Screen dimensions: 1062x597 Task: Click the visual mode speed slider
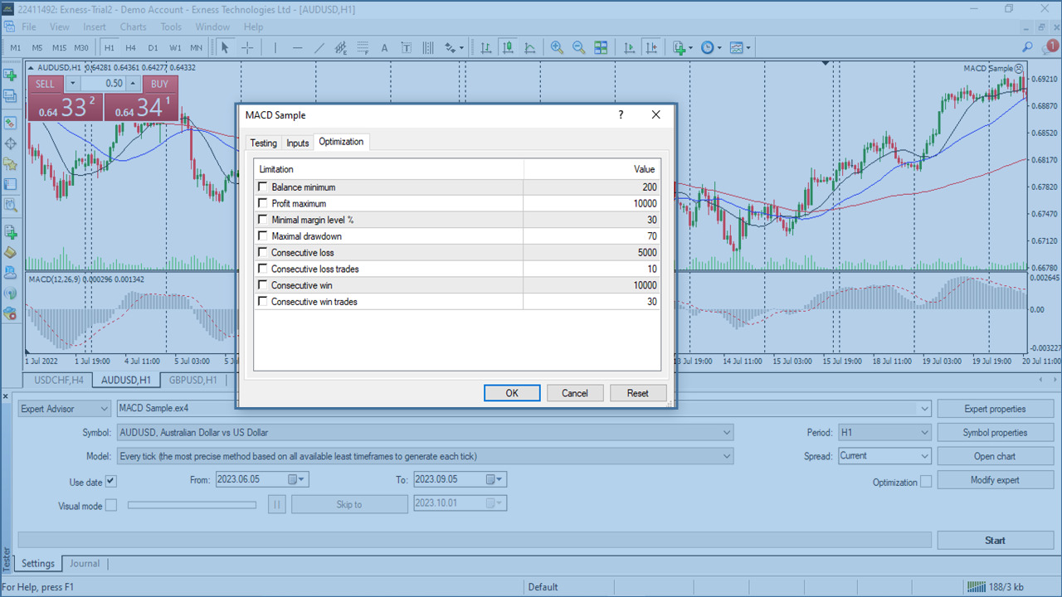[x=192, y=504]
